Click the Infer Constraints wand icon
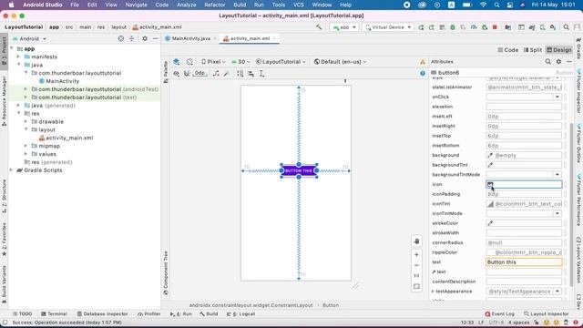This screenshot has width=583, height=328. (226, 74)
